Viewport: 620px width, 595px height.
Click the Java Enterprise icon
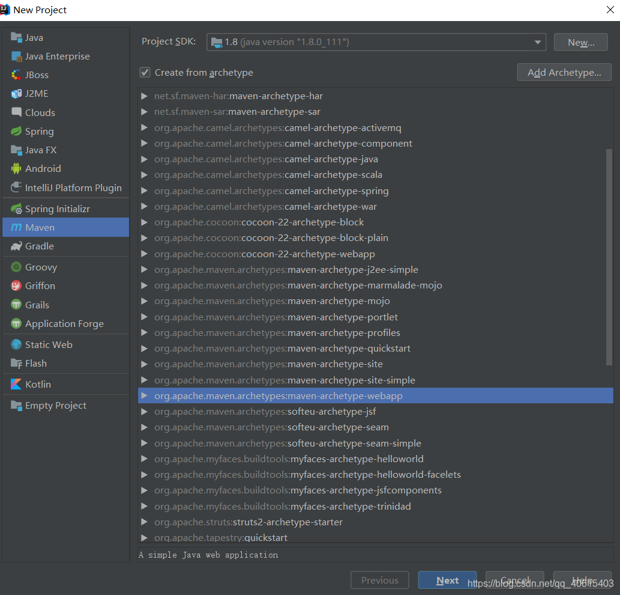16,56
